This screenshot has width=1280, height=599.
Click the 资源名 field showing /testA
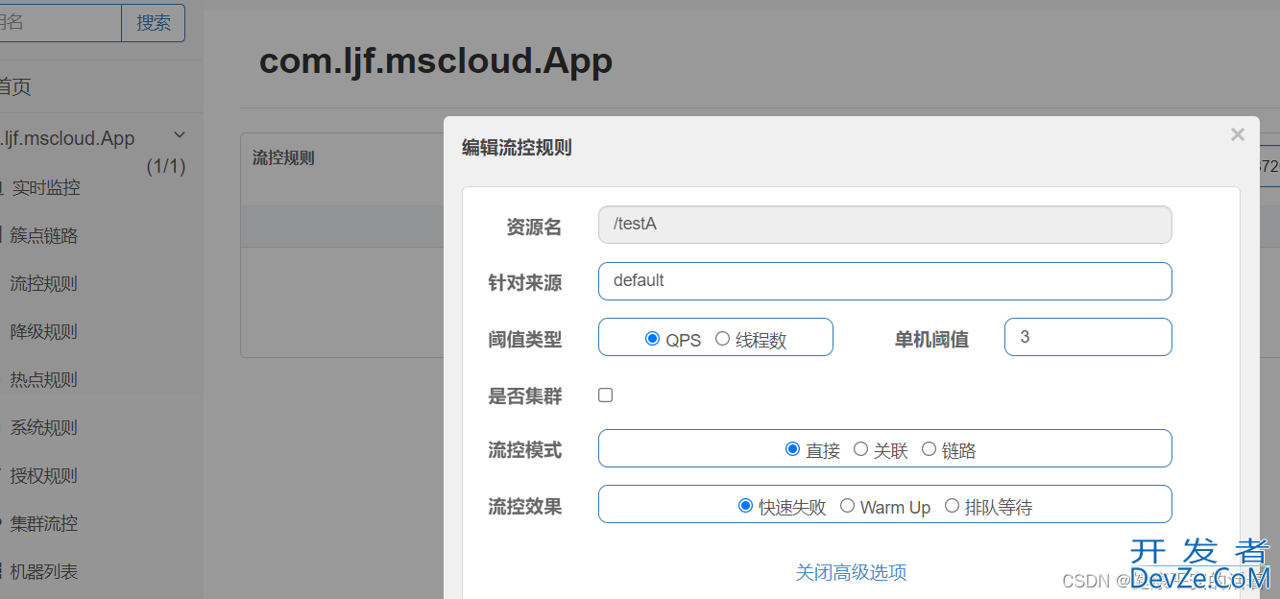[884, 225]
